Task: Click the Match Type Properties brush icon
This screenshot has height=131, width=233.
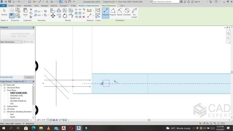Action: [x=31, y=17]
